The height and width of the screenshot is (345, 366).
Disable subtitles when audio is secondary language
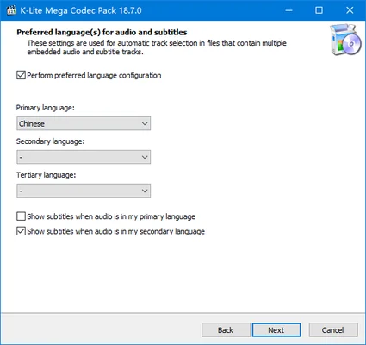21,231
